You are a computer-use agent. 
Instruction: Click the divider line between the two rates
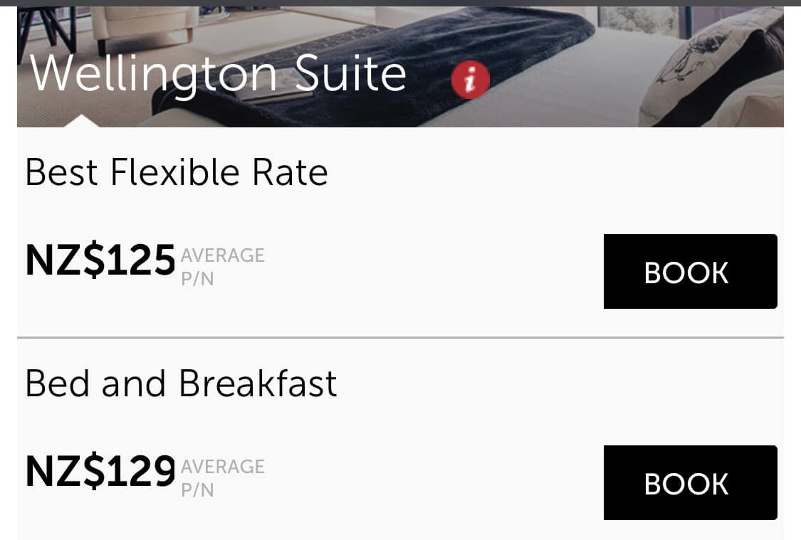coord(400,337)
